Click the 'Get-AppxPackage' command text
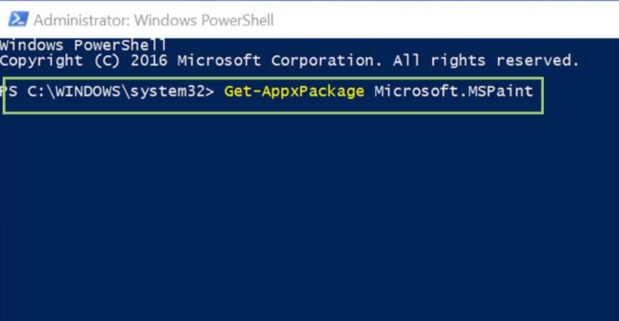The width and height of the screenshot is (619, 321). [293, 92]
